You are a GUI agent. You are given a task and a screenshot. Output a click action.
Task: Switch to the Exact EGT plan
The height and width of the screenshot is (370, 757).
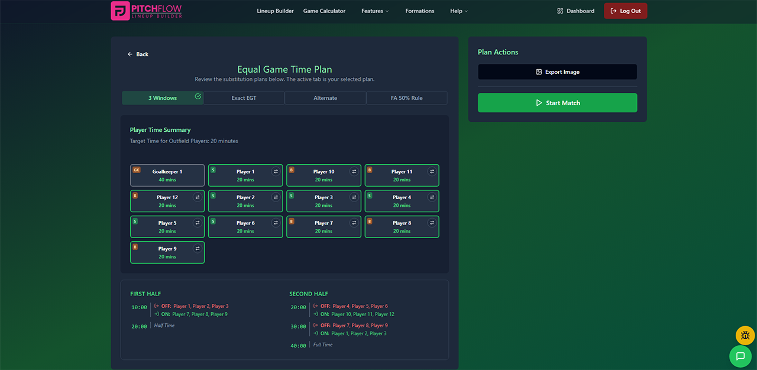pos(244,98)
